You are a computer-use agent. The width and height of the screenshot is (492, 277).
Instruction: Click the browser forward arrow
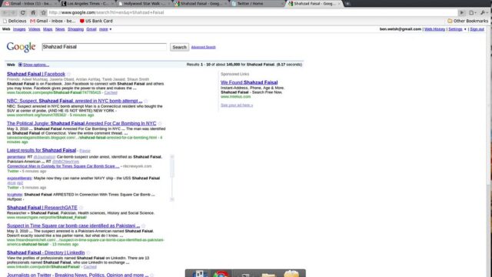tap(13, 12)
